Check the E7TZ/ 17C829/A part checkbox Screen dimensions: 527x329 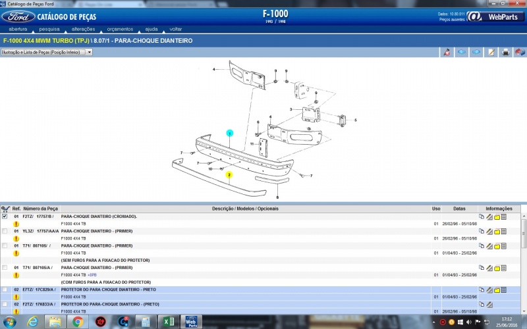pos(5,290)
